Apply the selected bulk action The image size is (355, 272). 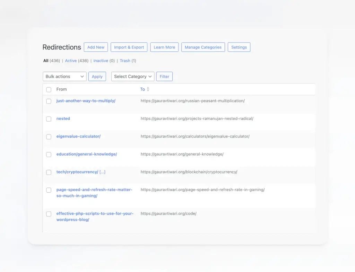click(97, 76)
